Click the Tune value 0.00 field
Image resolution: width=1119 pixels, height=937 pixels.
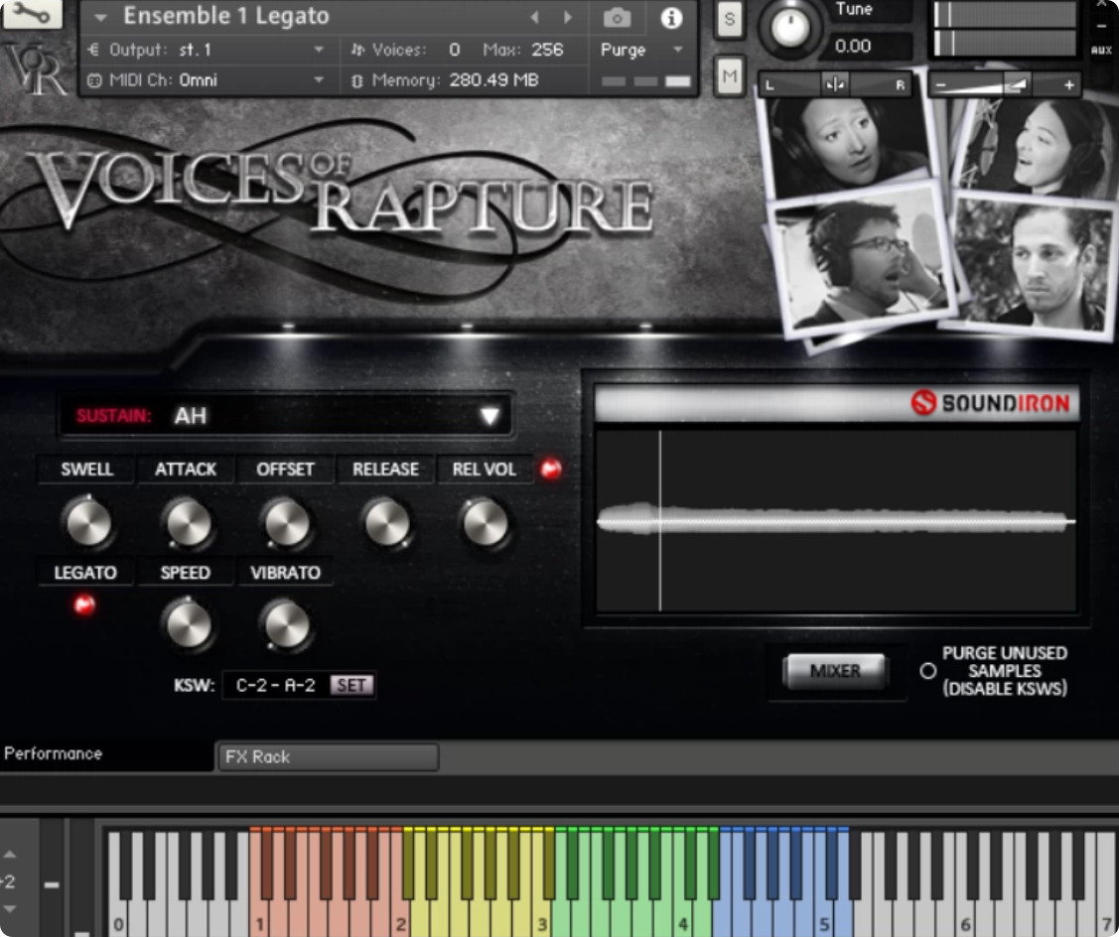click(869, 47)
